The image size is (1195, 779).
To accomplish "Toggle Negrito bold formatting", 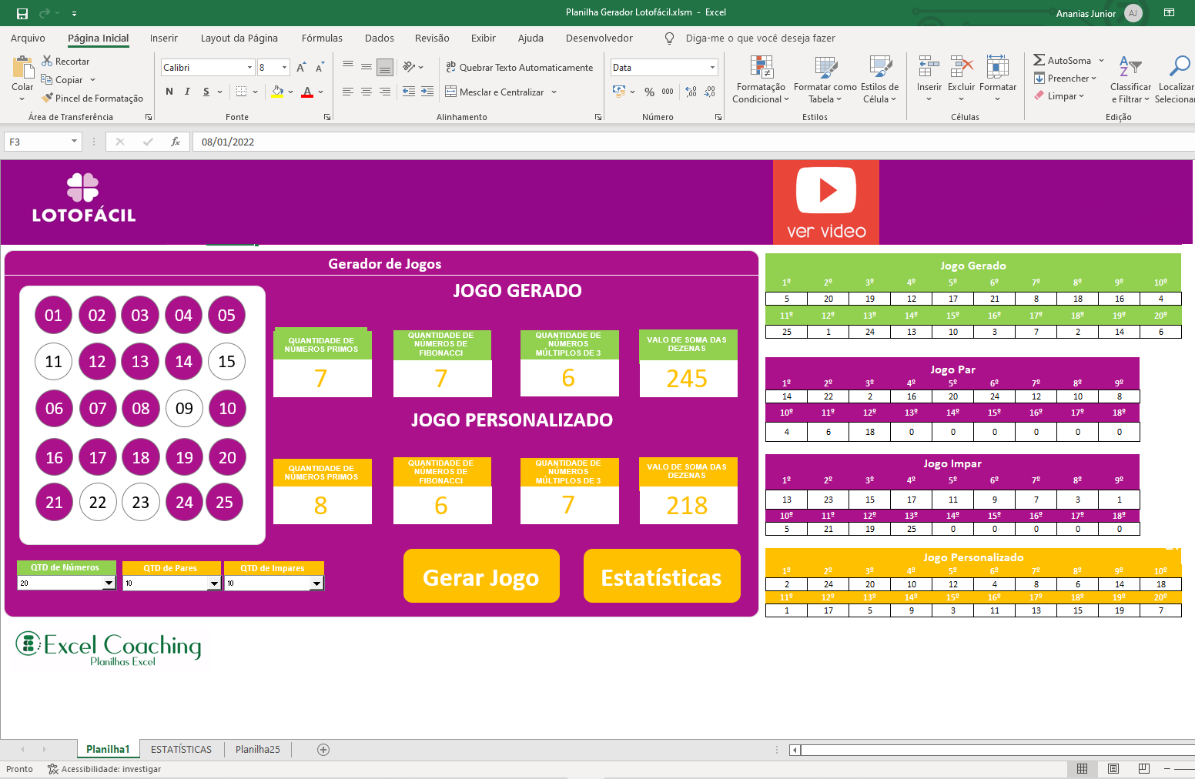I will point(169,92).
